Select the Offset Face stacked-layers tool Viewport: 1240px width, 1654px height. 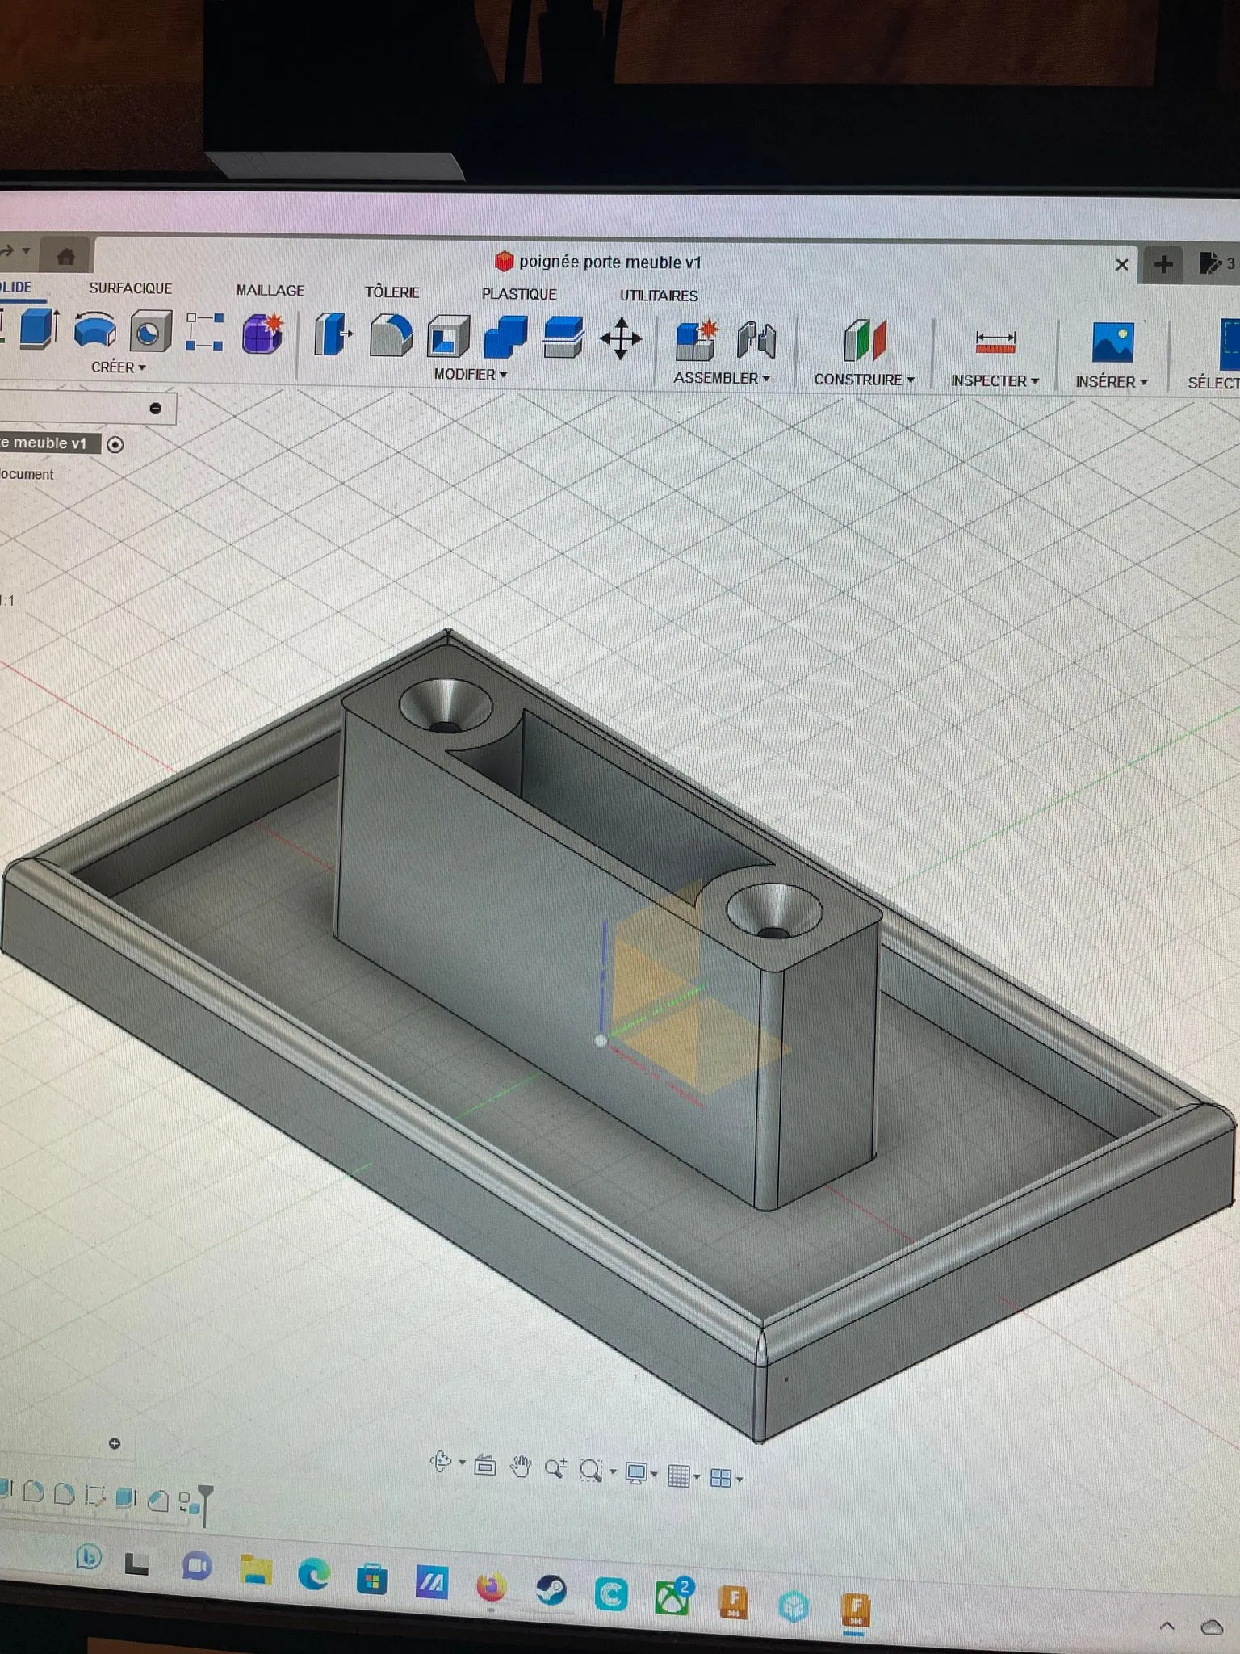[563, 338]
